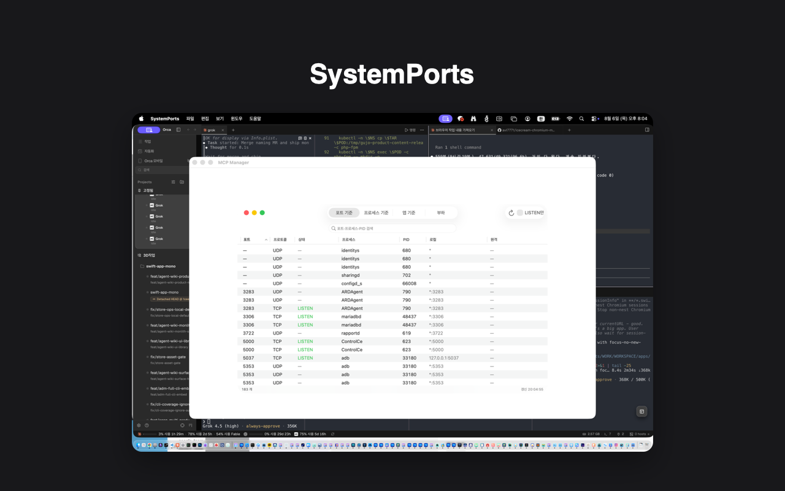Open the 파일 menu
The height and width of the screenshot is (491, 785).
(x=190, y=118)
